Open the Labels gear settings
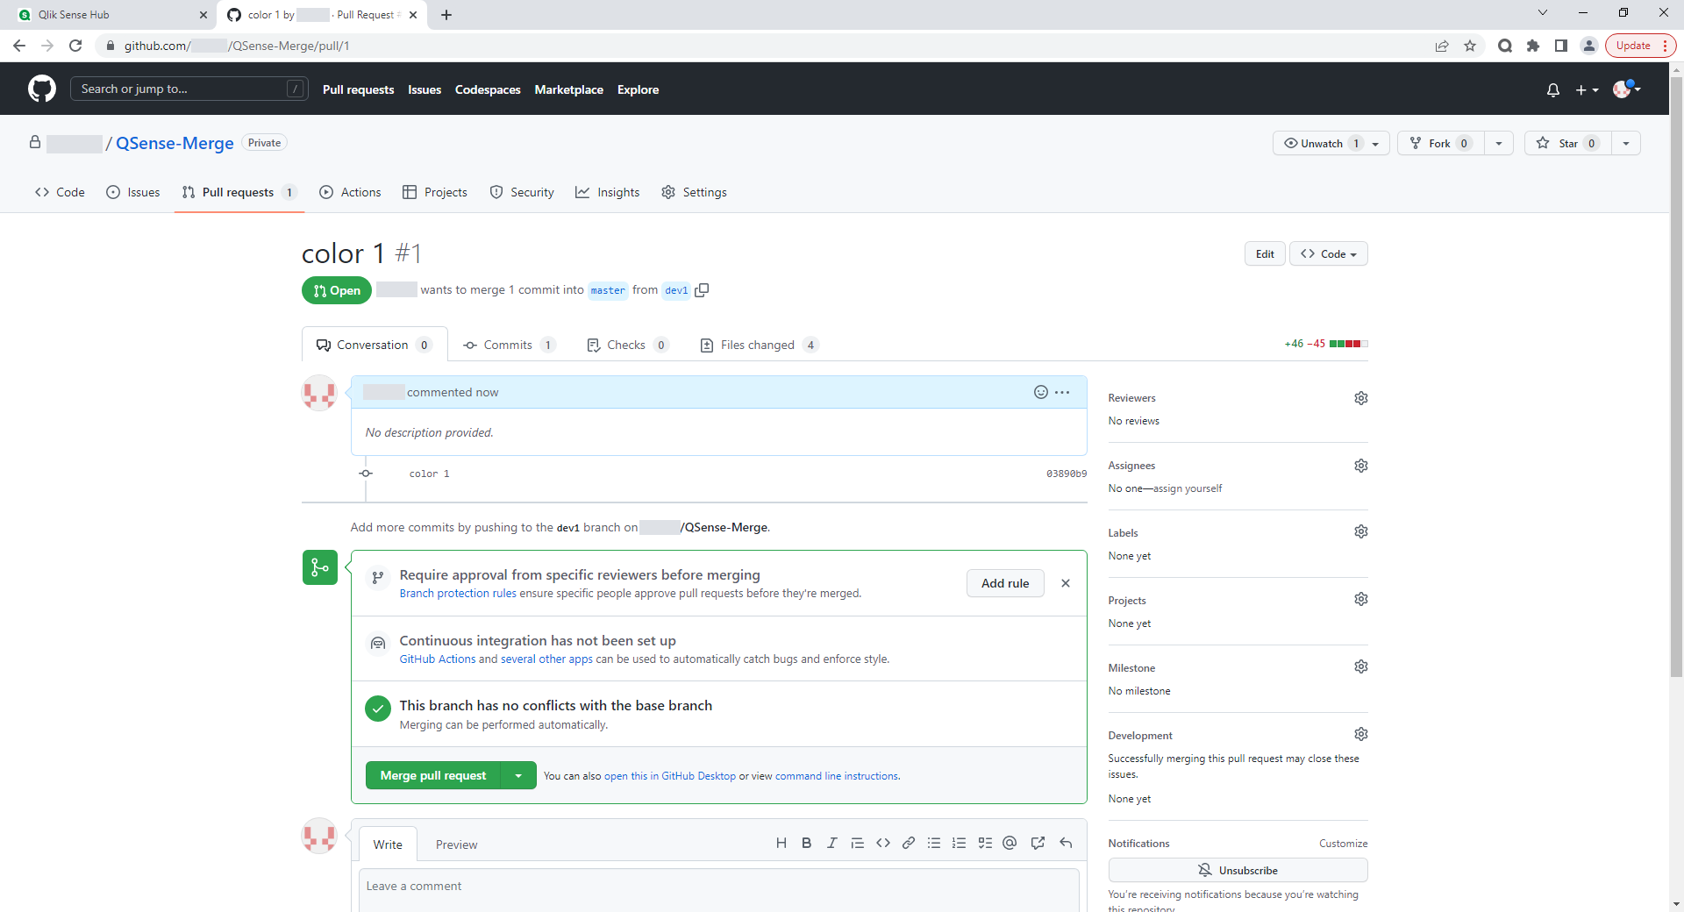This screenshot has width=1684, height=912. tap(1360, 531)
